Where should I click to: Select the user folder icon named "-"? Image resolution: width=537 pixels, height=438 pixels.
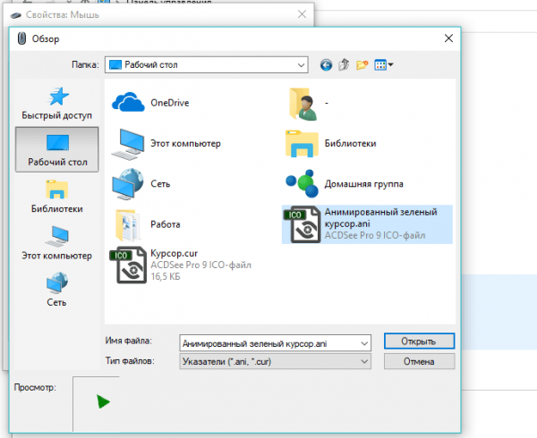303,104
